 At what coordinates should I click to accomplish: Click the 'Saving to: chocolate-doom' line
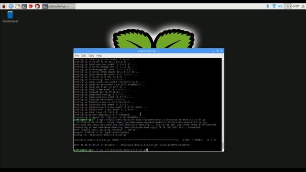101,135
